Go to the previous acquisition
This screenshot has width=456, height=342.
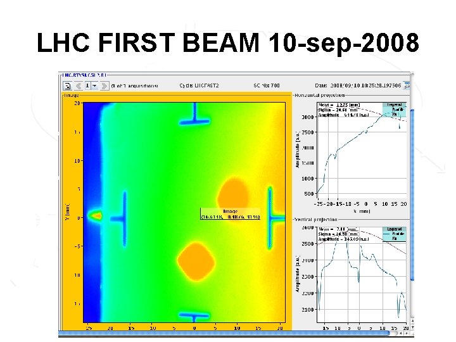pos(79,85)
